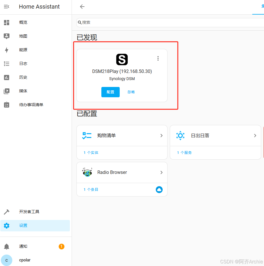Click the 日出日落 sun icon
This screenshot has height=266, width=264.
coord(180,136)
